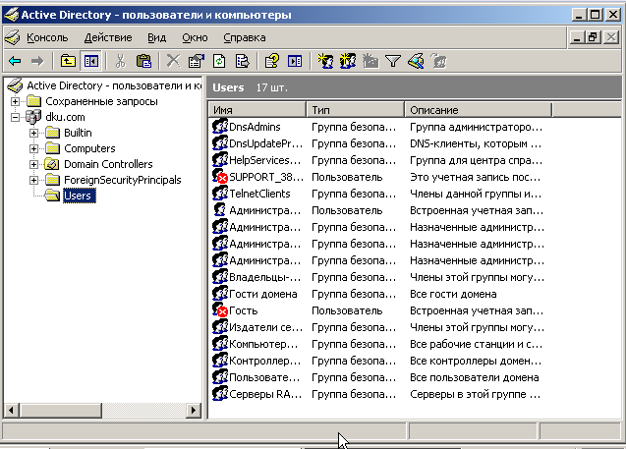Open the Вид menu
The height and width of the screenshot is (449, 626).
point(157,37)
